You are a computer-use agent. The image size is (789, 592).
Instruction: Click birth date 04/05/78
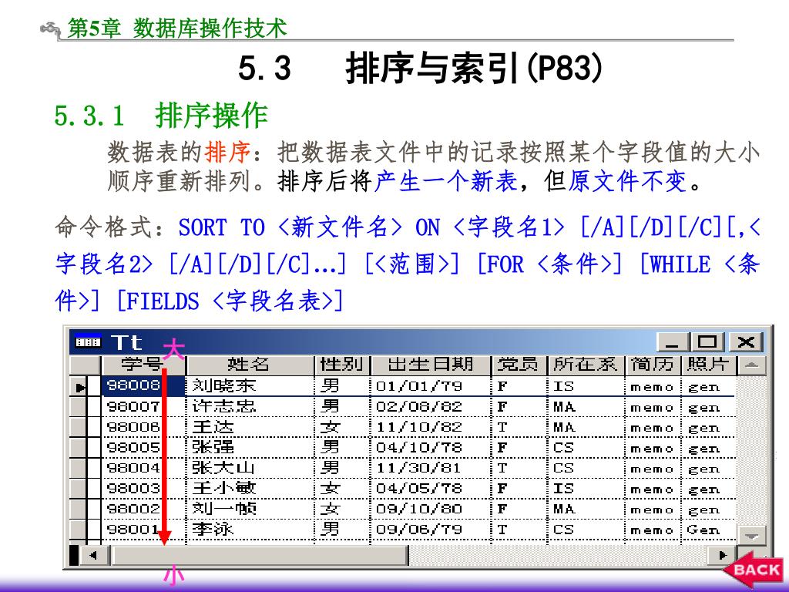click(418, 488)
